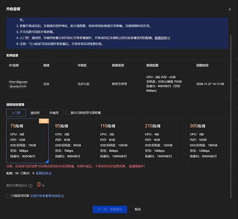The height and width of the screenshot is (219, 238).
Task: Click the 升级套餐 dialog title
Action: coord(13,9)
